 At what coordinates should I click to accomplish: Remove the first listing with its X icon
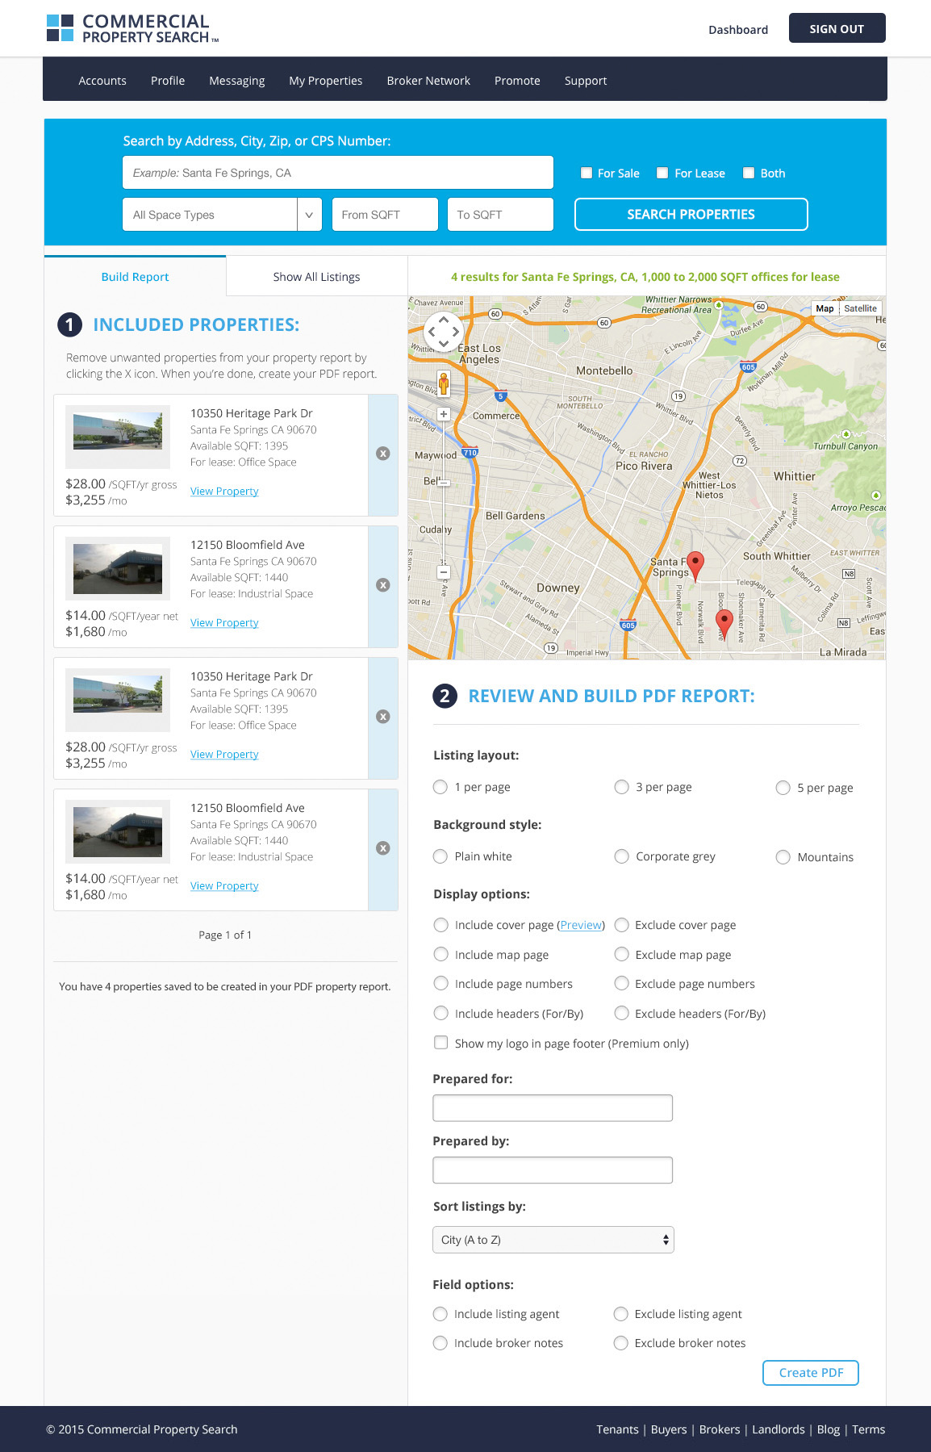coord(383,454)
